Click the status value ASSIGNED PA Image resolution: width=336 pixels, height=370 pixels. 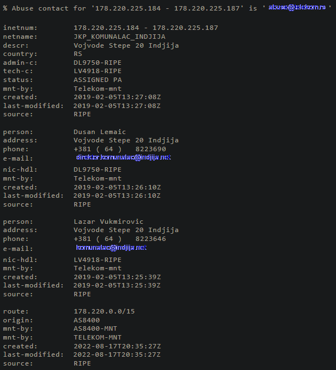point(98,80)
